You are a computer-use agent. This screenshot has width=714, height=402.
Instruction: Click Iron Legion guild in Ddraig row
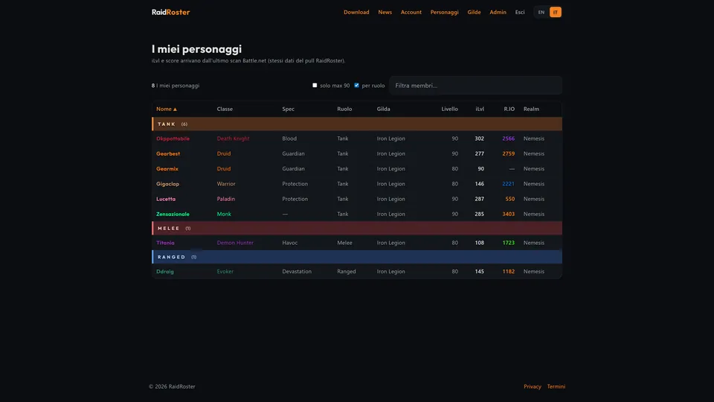390,271
